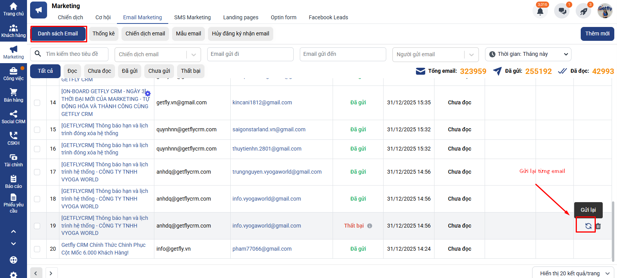Go to CSKH in the sidebar
Screen dimensions: 617x278
[x=14, y=139]
